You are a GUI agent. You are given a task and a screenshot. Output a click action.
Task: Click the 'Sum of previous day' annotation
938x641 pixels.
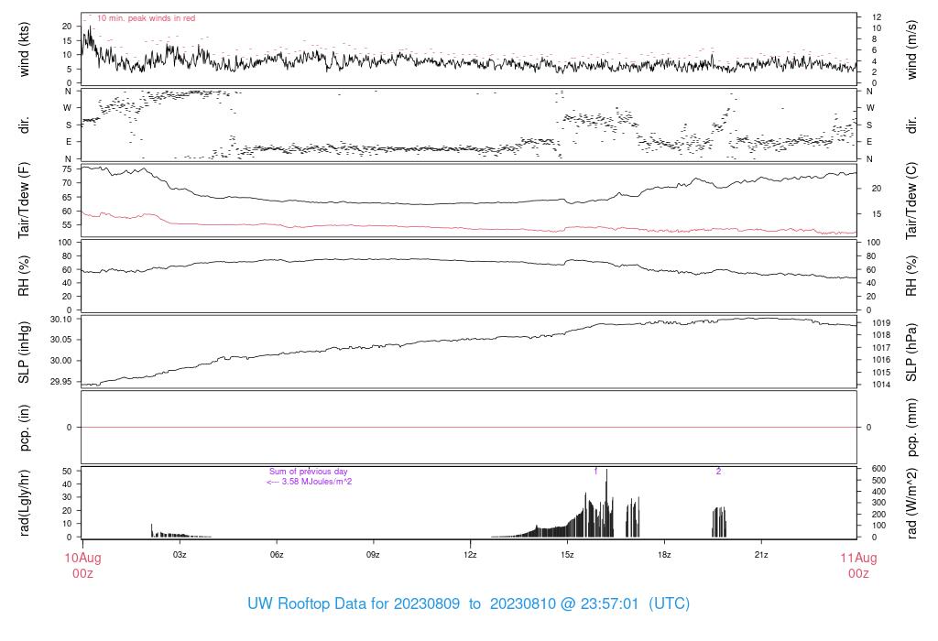(x=308, y=472)
